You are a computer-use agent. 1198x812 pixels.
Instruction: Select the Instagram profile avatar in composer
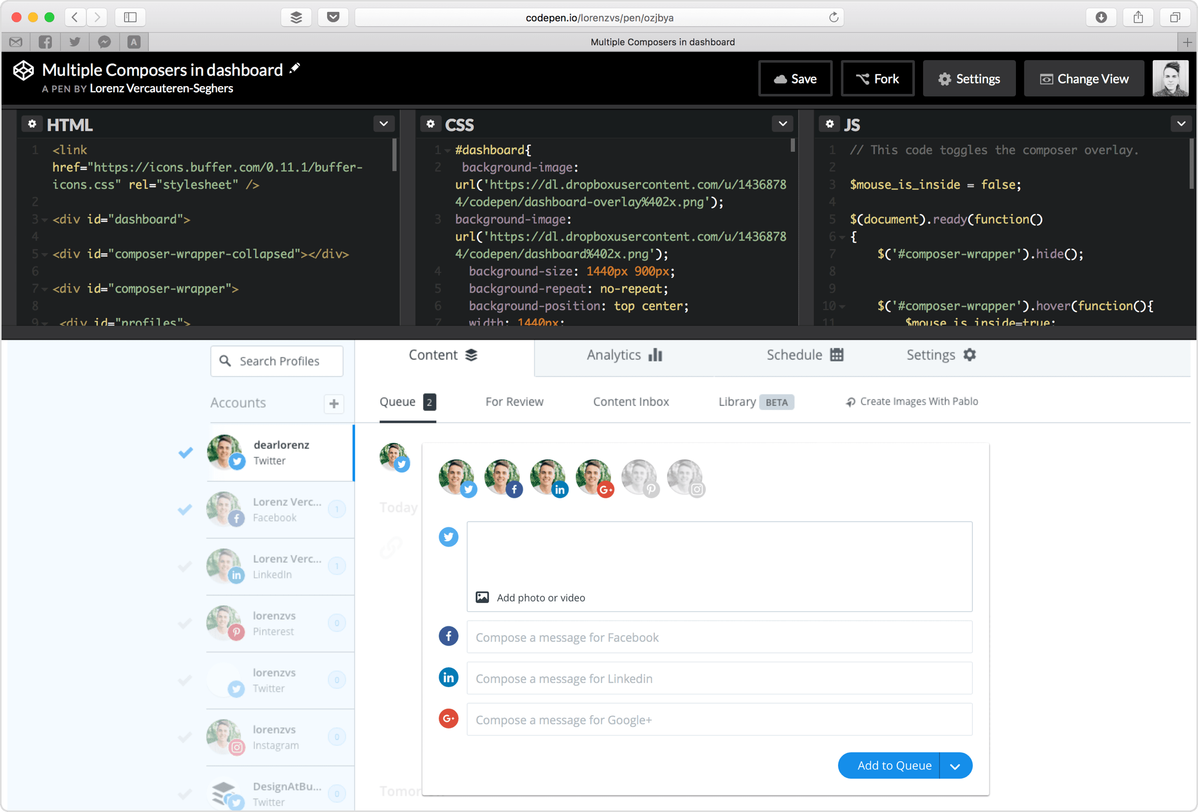685,478
